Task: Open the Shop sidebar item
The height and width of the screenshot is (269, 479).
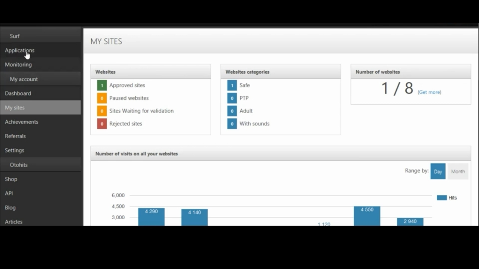Action: [11, 179]
